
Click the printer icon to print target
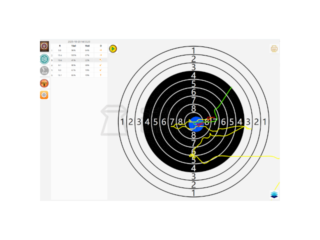click(274, 49)
